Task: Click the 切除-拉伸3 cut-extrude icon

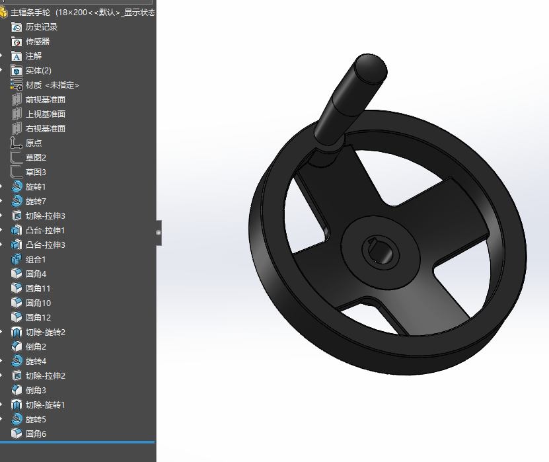Action: pos(16,216)
